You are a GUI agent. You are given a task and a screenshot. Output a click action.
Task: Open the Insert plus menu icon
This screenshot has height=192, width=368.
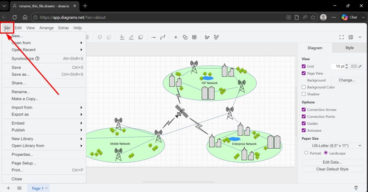[x=175, y=37]
